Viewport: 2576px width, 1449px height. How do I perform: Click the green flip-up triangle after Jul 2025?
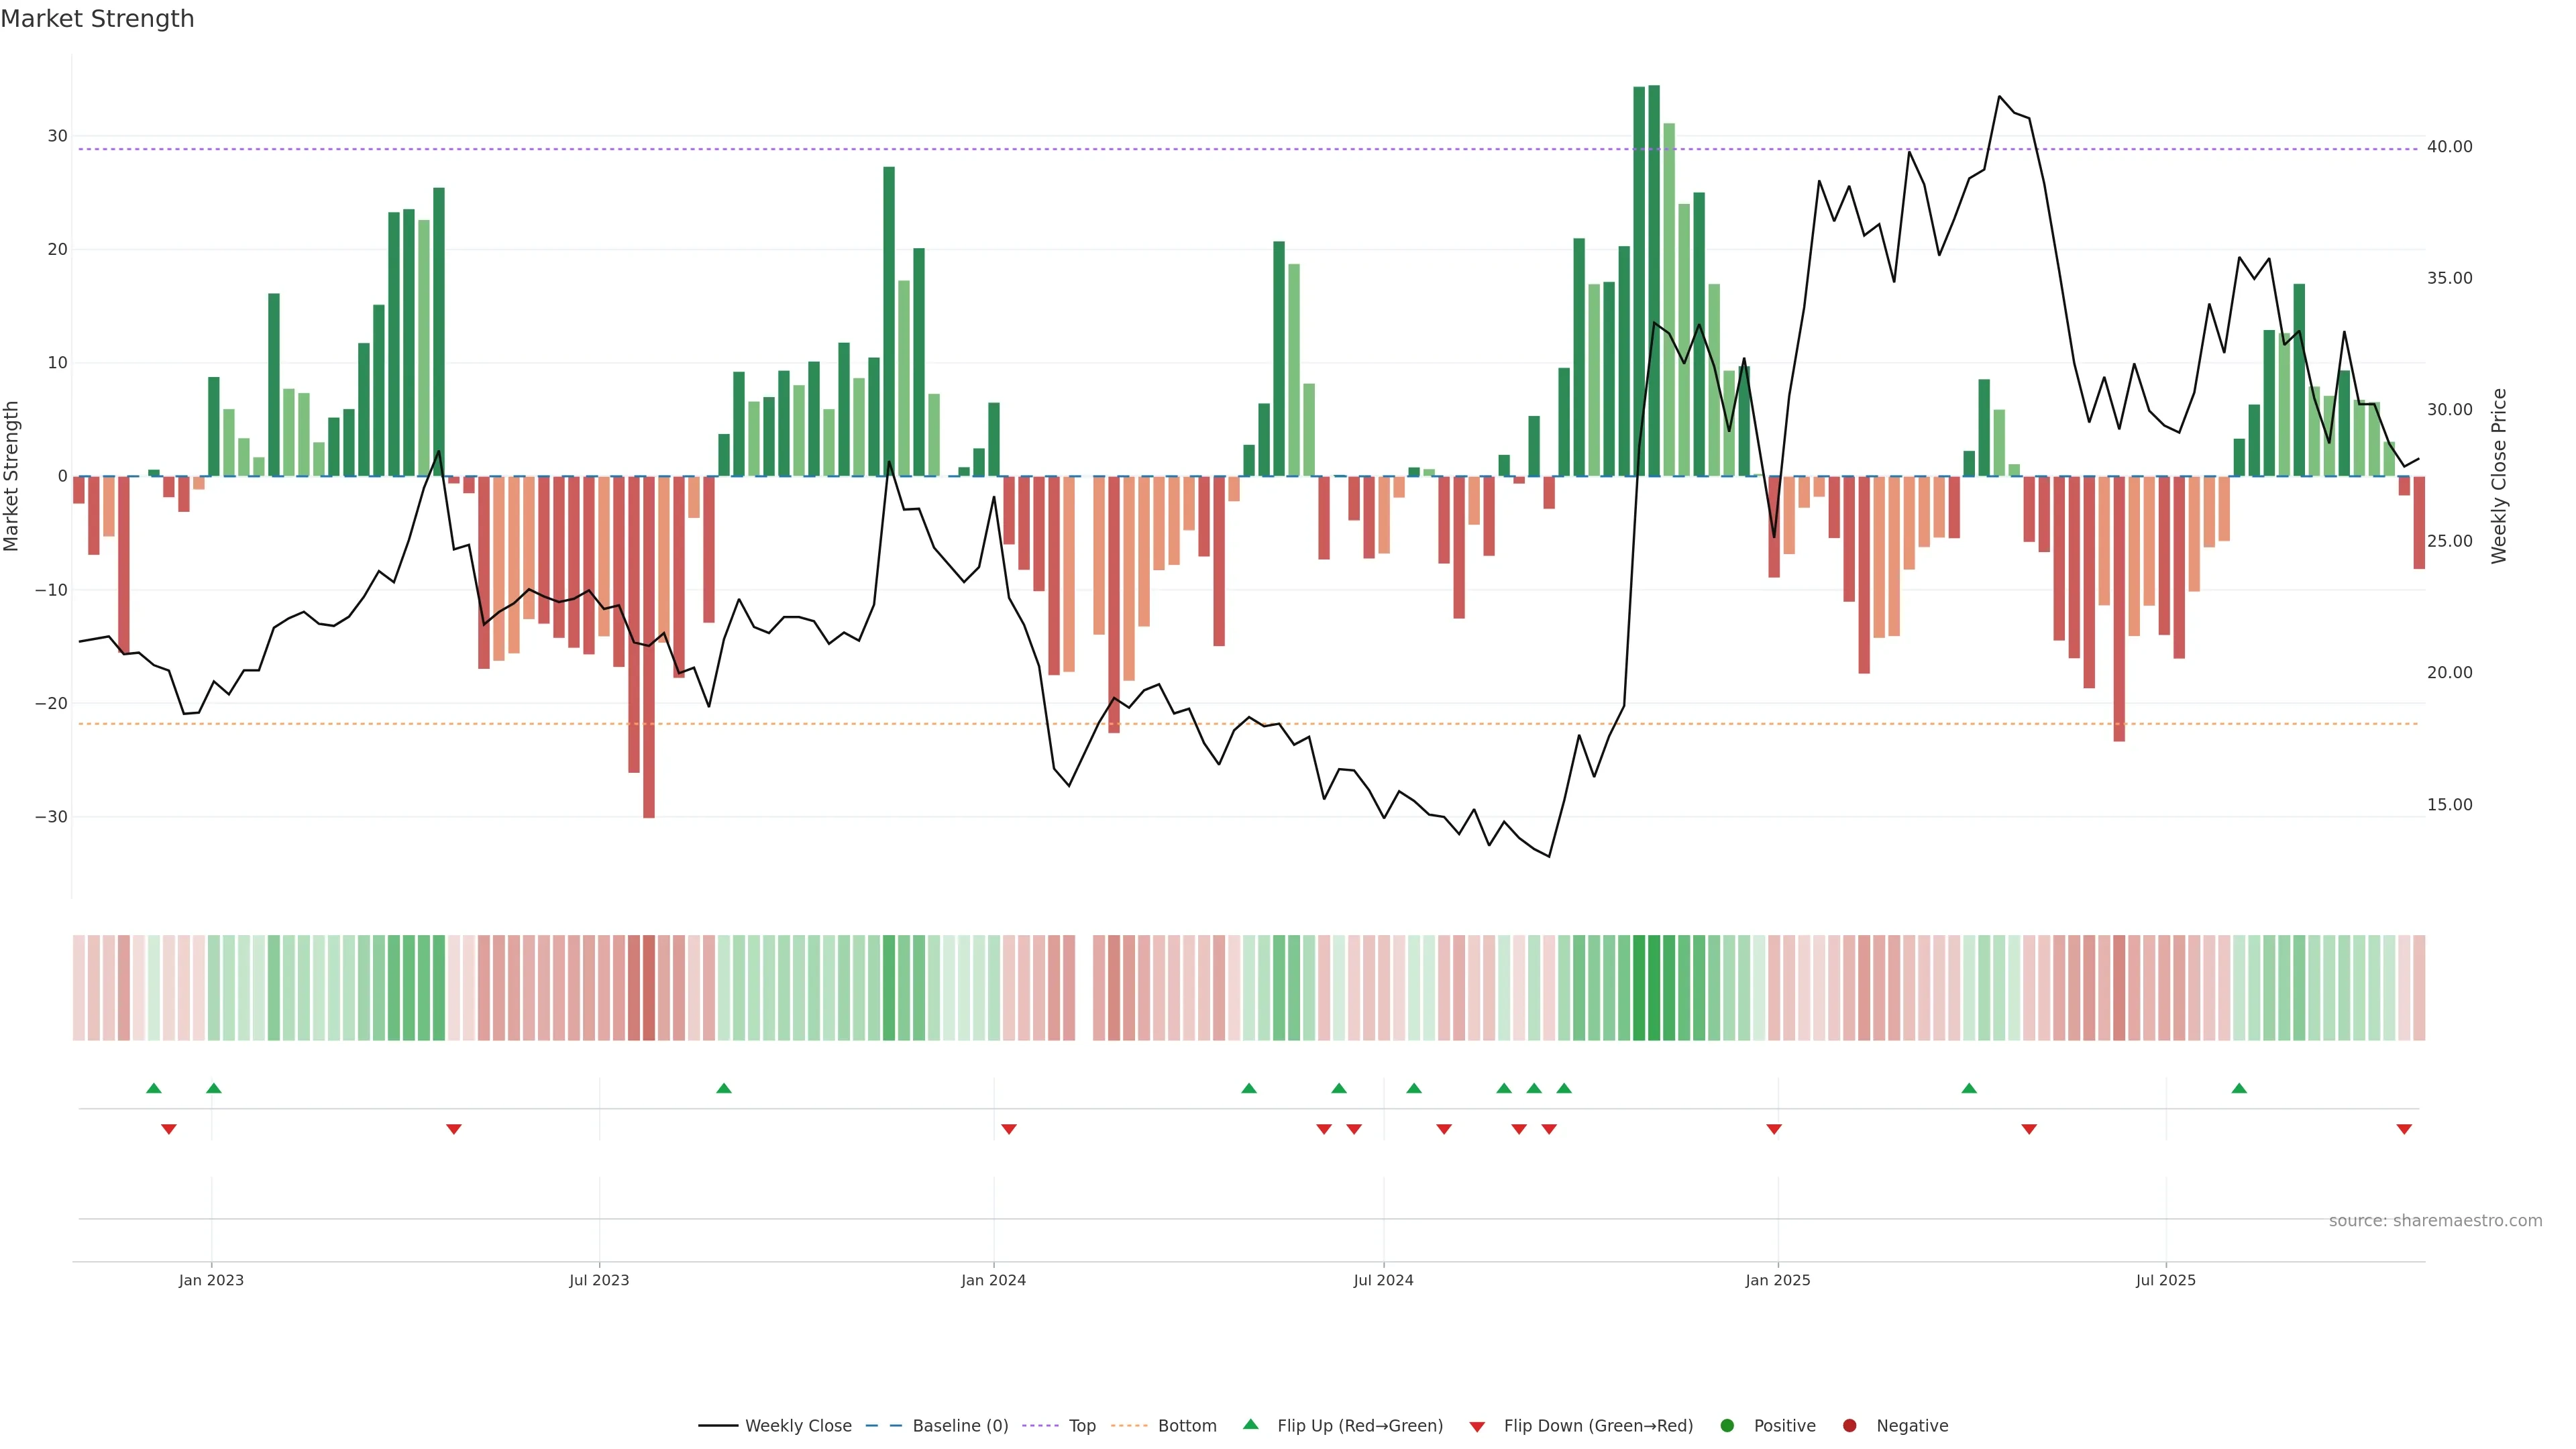tap(2239, 1088)
